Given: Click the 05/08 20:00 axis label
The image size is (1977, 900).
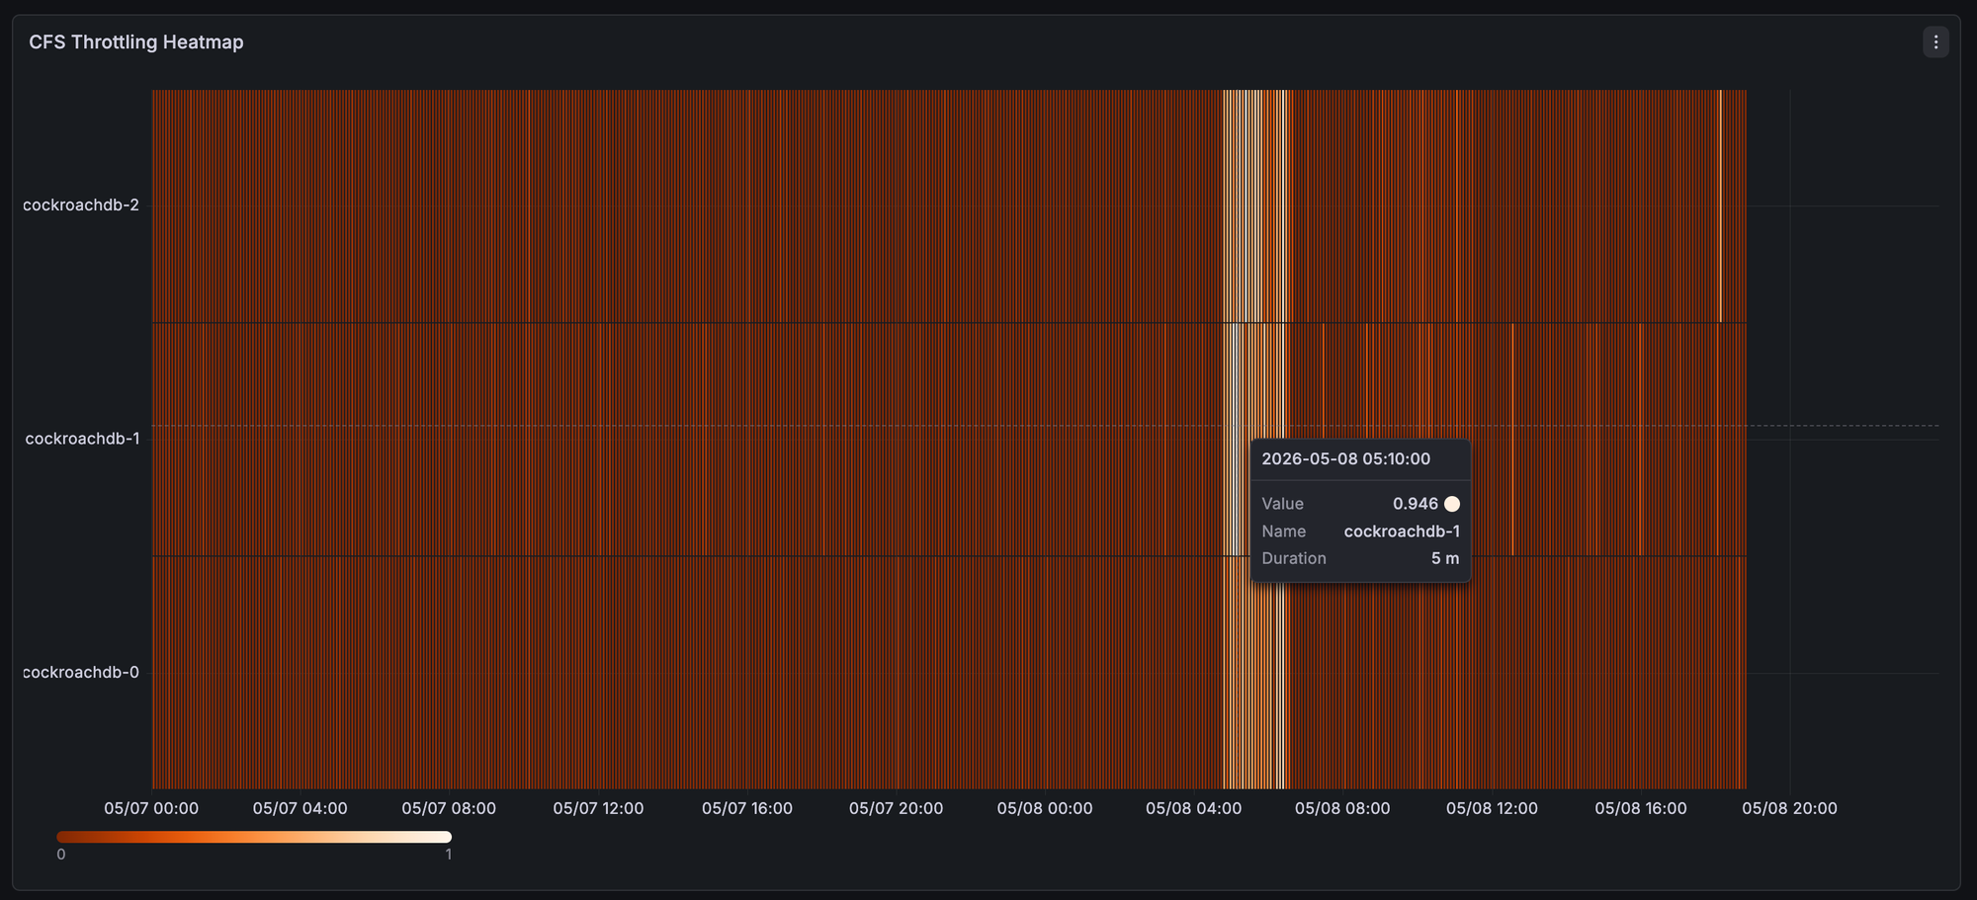Looking at the screenshot, I should [x=1790, y=808].
